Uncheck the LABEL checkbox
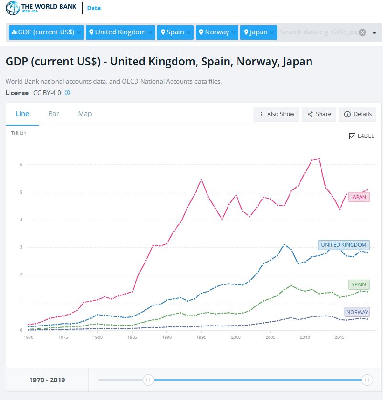The width and height of the screenshot is (383, 400). (x=352, y=136)
